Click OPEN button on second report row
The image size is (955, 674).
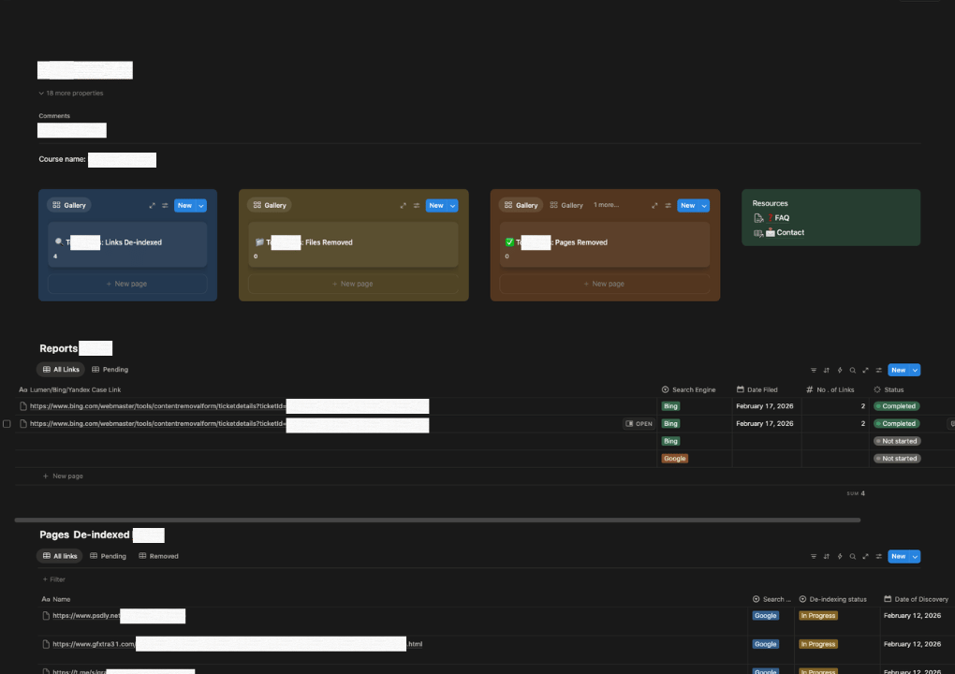(x=639, y=424)
